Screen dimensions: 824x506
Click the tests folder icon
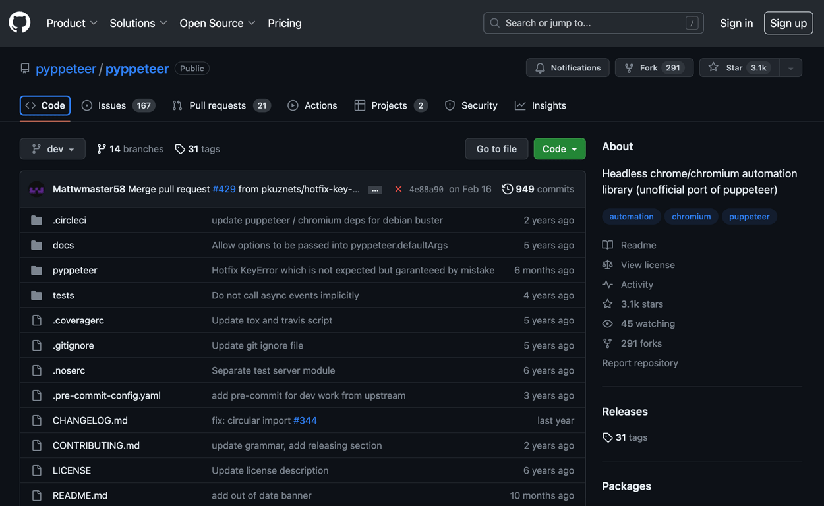point(37,295)
